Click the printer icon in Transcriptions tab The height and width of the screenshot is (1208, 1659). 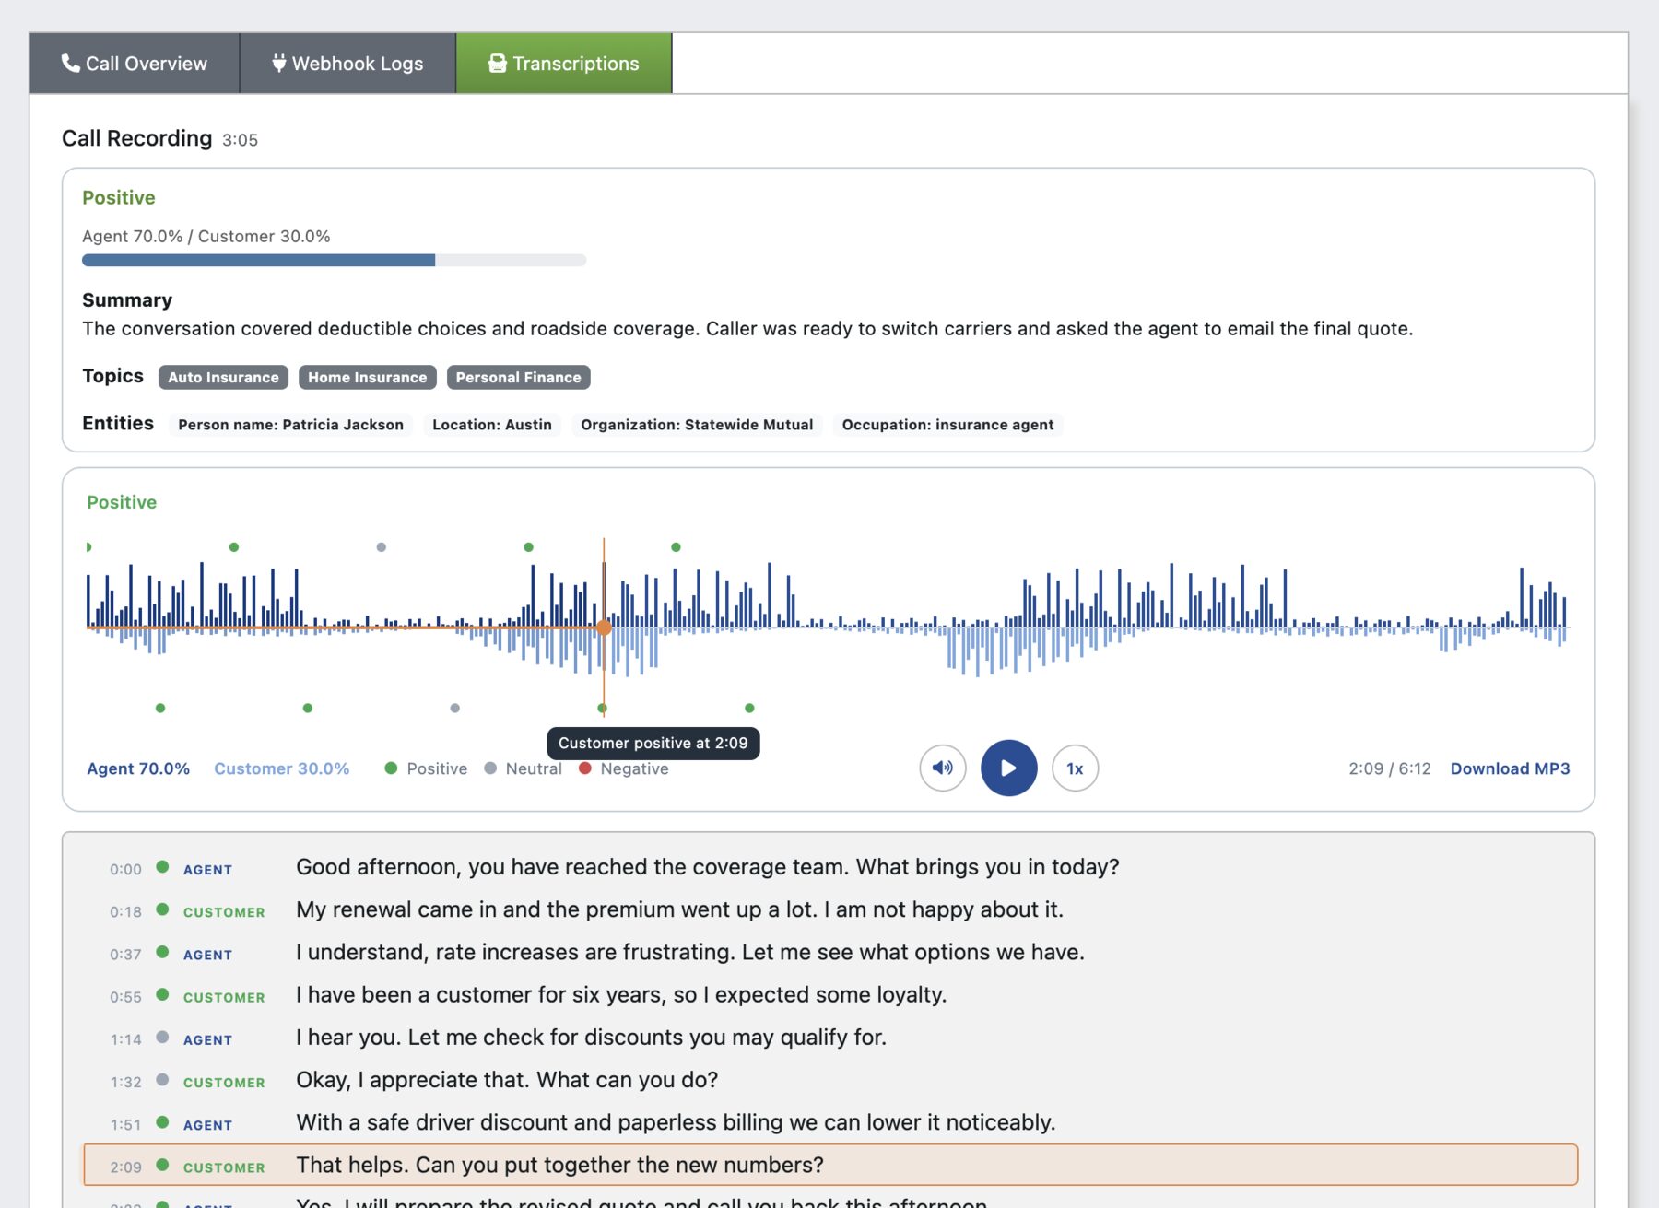[x=498, y=63]
